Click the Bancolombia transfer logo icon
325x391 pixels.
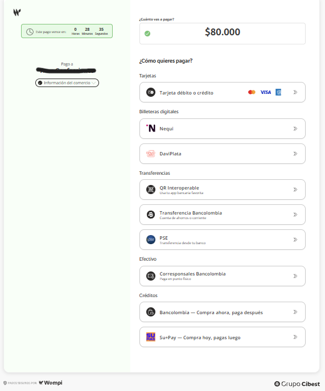151,215
